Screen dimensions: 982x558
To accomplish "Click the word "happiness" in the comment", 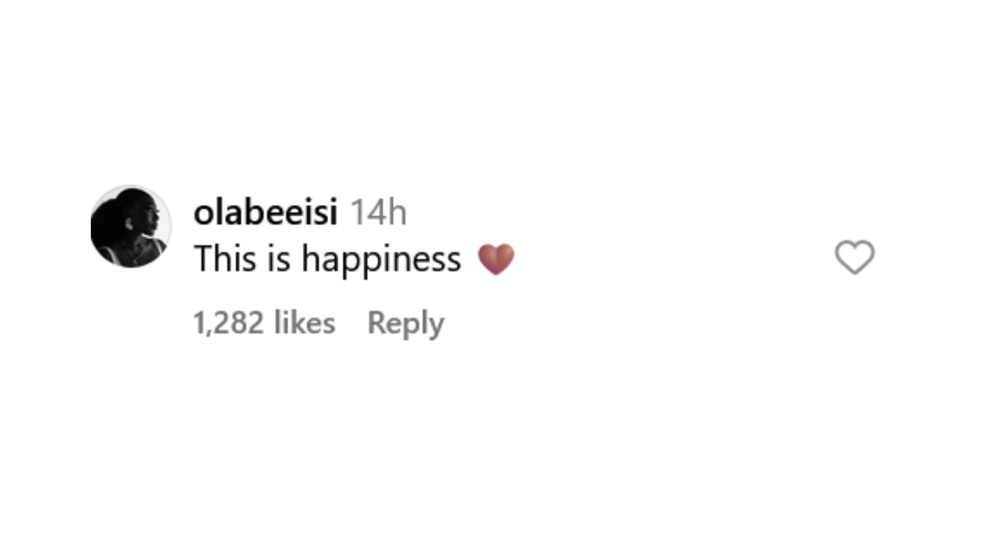I will tap(381, 259).
